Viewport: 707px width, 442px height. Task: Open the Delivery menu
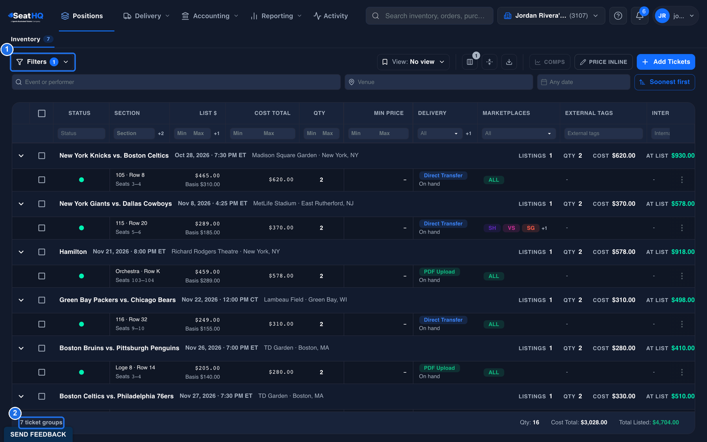tap(146, 16)
